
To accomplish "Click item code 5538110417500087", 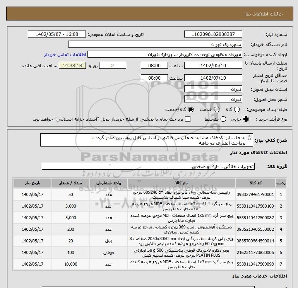I will (x=255, y=218).
